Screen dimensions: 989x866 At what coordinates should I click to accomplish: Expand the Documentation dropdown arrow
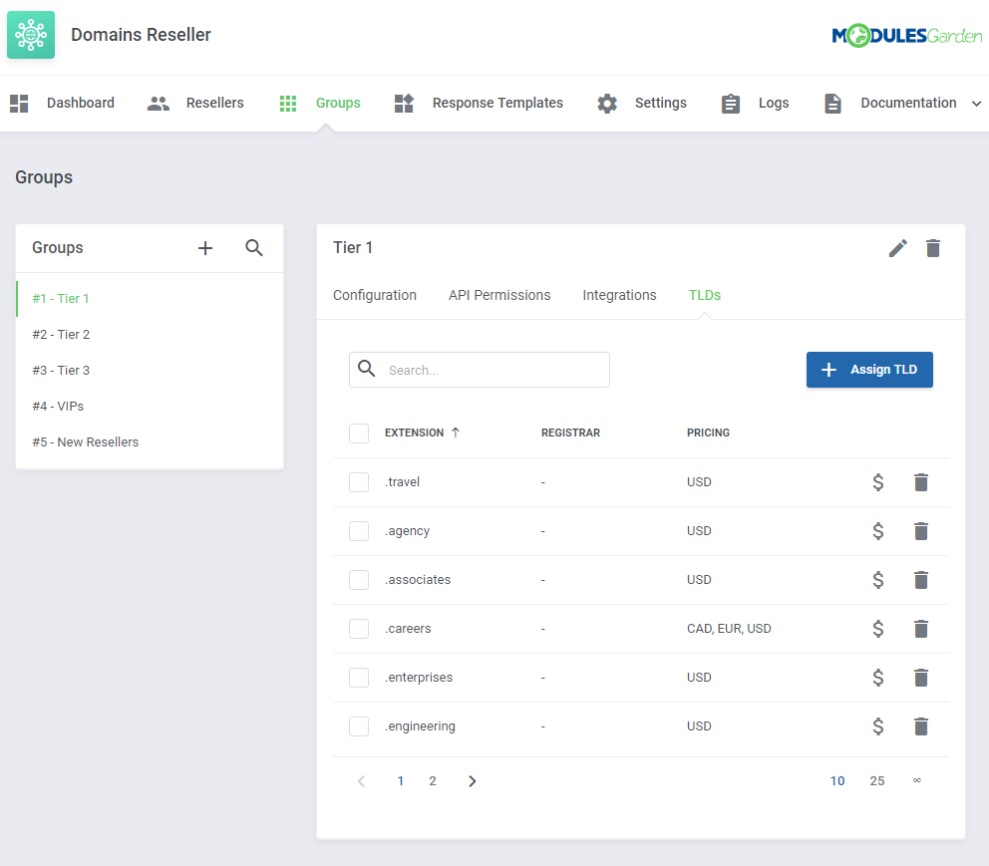(976, 104)
